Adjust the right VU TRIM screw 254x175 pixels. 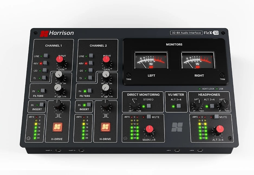pyautogui.click(x=222, y=75)
